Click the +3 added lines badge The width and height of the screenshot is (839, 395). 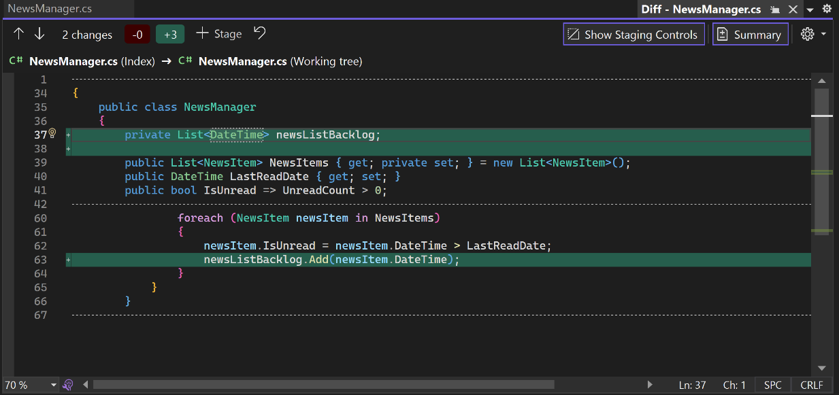[170, 35]
